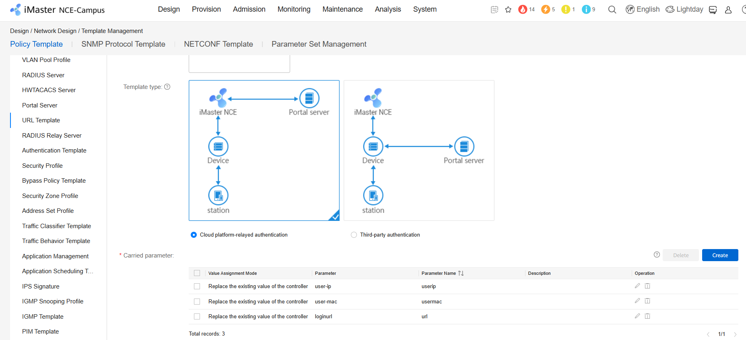Open the major alarms icon showing 5
The height and width of the screenshot is (340, 746).
[x=546, y=9]
